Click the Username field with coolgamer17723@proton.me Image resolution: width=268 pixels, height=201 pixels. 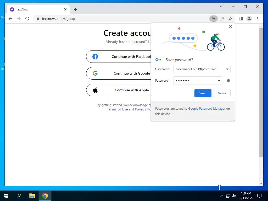(202, 69)
